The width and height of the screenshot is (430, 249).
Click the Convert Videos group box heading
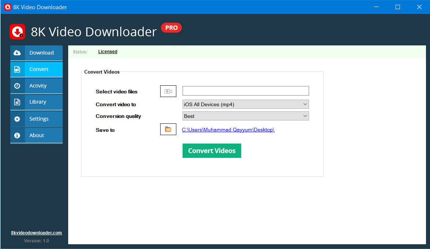pos(102,72)
